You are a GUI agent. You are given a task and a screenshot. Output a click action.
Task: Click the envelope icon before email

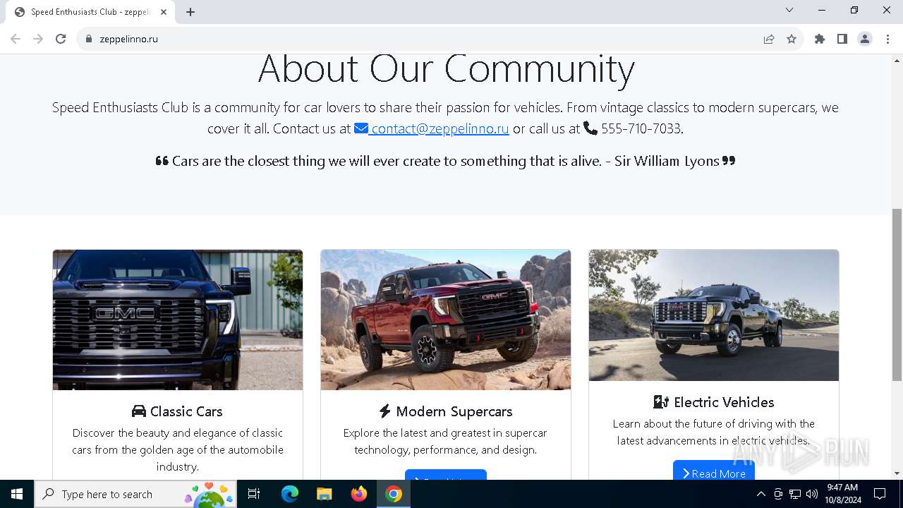pyautogui.click(x=361, y=128)
